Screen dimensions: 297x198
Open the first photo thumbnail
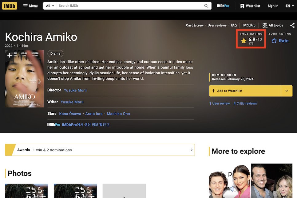(x=26, y=191)
